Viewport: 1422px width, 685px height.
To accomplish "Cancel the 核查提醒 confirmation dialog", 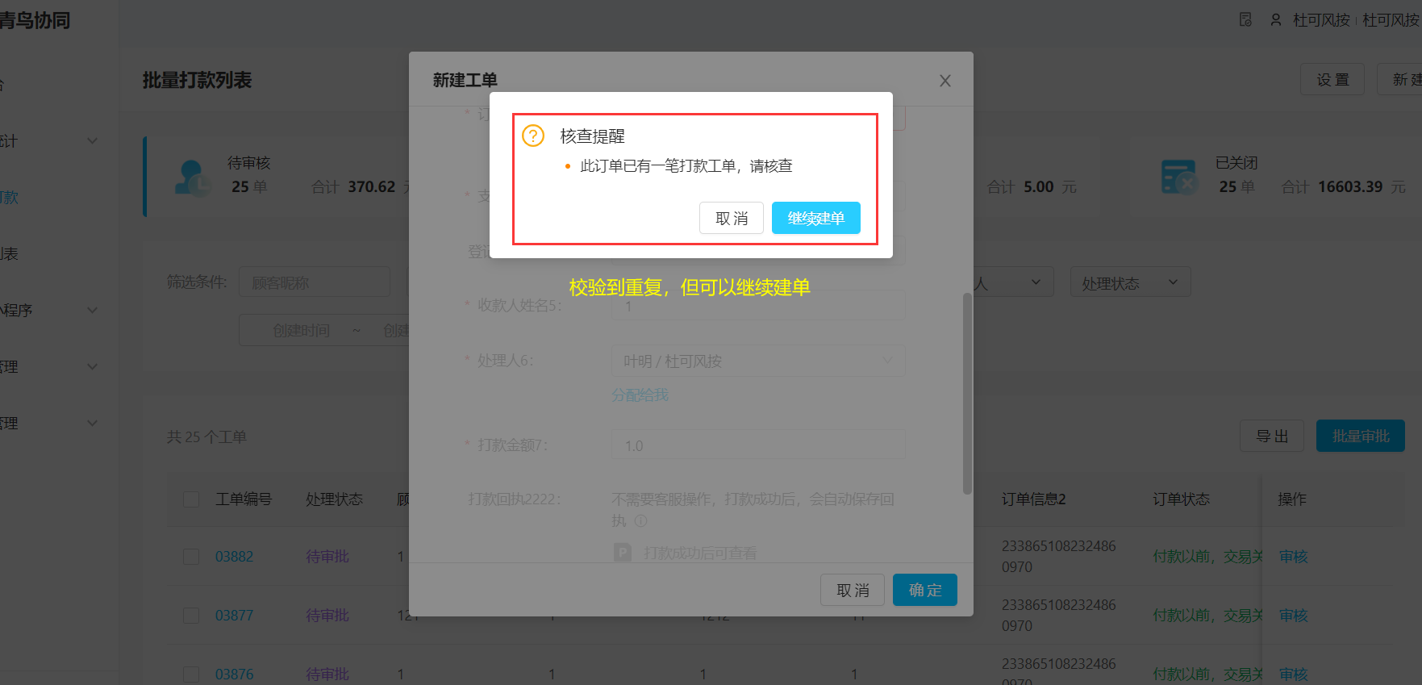I will click(731, 218).
